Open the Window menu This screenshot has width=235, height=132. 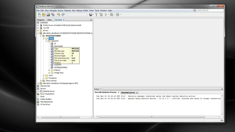(104, 11)
